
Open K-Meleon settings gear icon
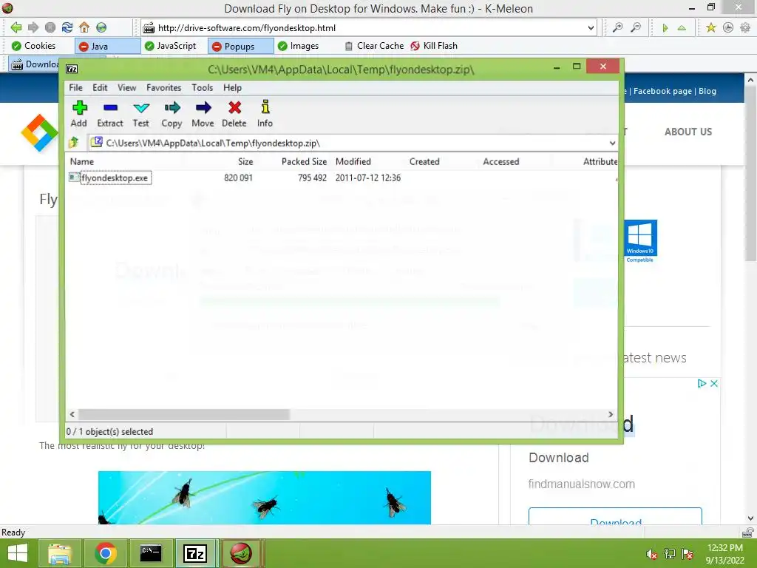(745, 27)
